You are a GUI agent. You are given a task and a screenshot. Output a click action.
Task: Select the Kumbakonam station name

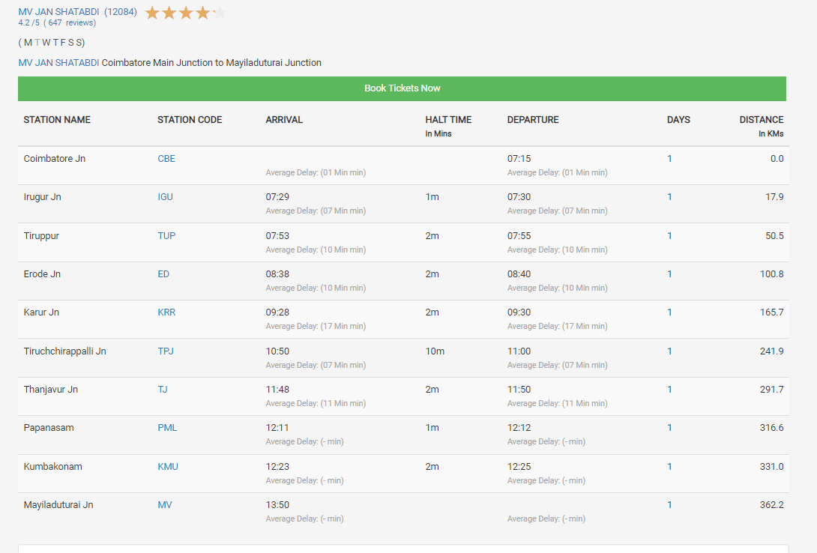[x=52, y=467]
